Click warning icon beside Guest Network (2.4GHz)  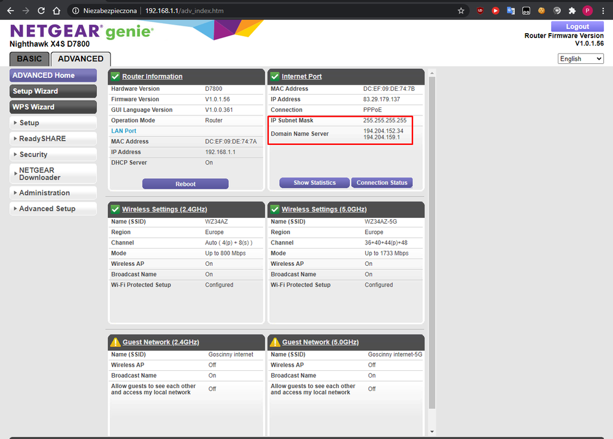tap(115, 342)
